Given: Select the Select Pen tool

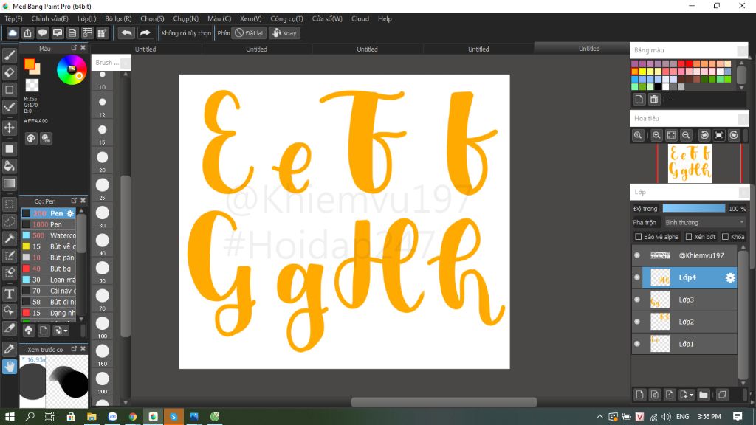Looking at the screenshot, I should coord(9,255).
